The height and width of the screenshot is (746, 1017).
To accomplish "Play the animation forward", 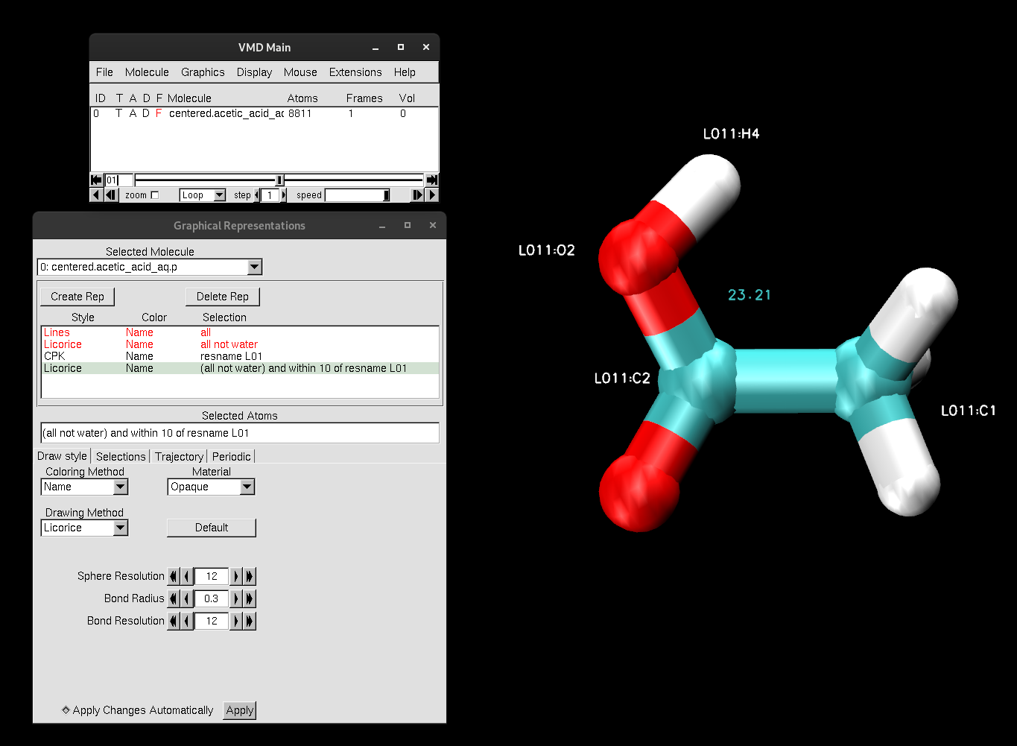I will (432, 195).
